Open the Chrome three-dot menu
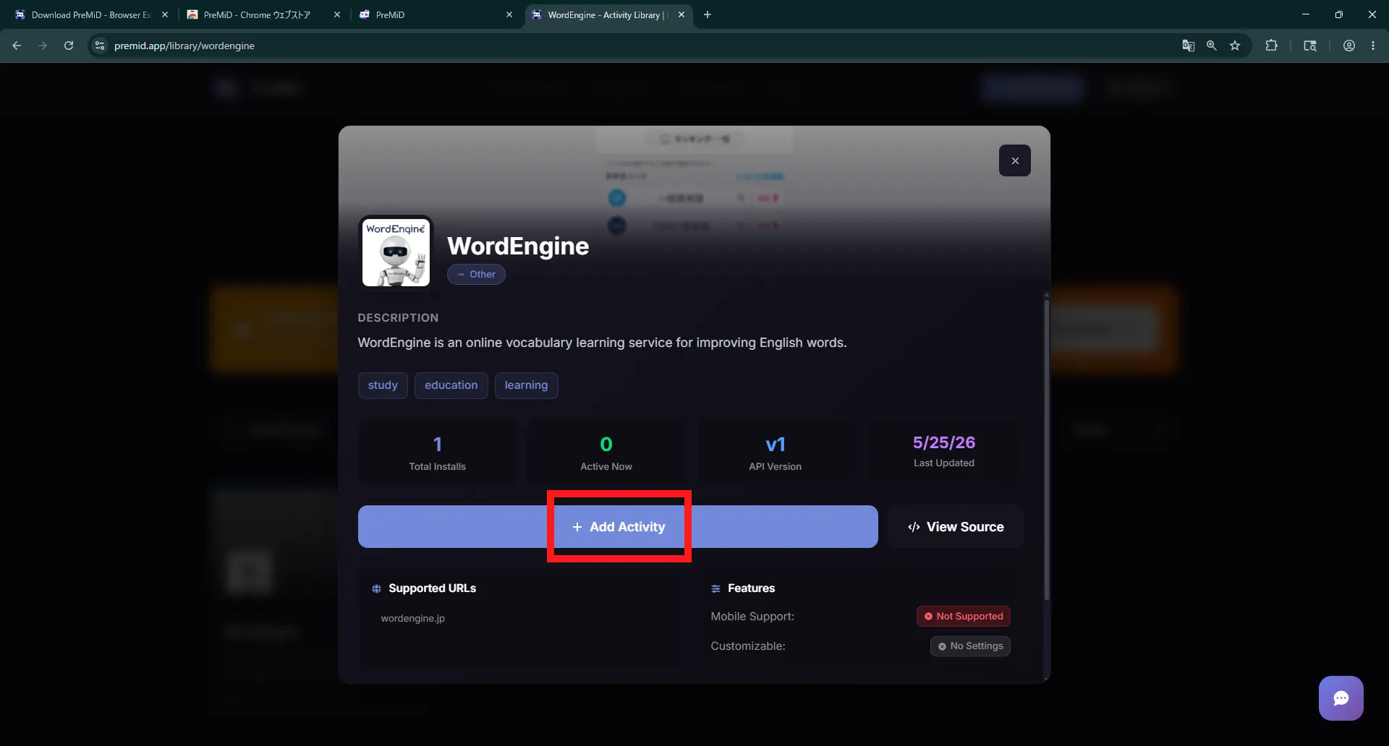Screen dimensions: 1389x746 tap(1373, 46)
